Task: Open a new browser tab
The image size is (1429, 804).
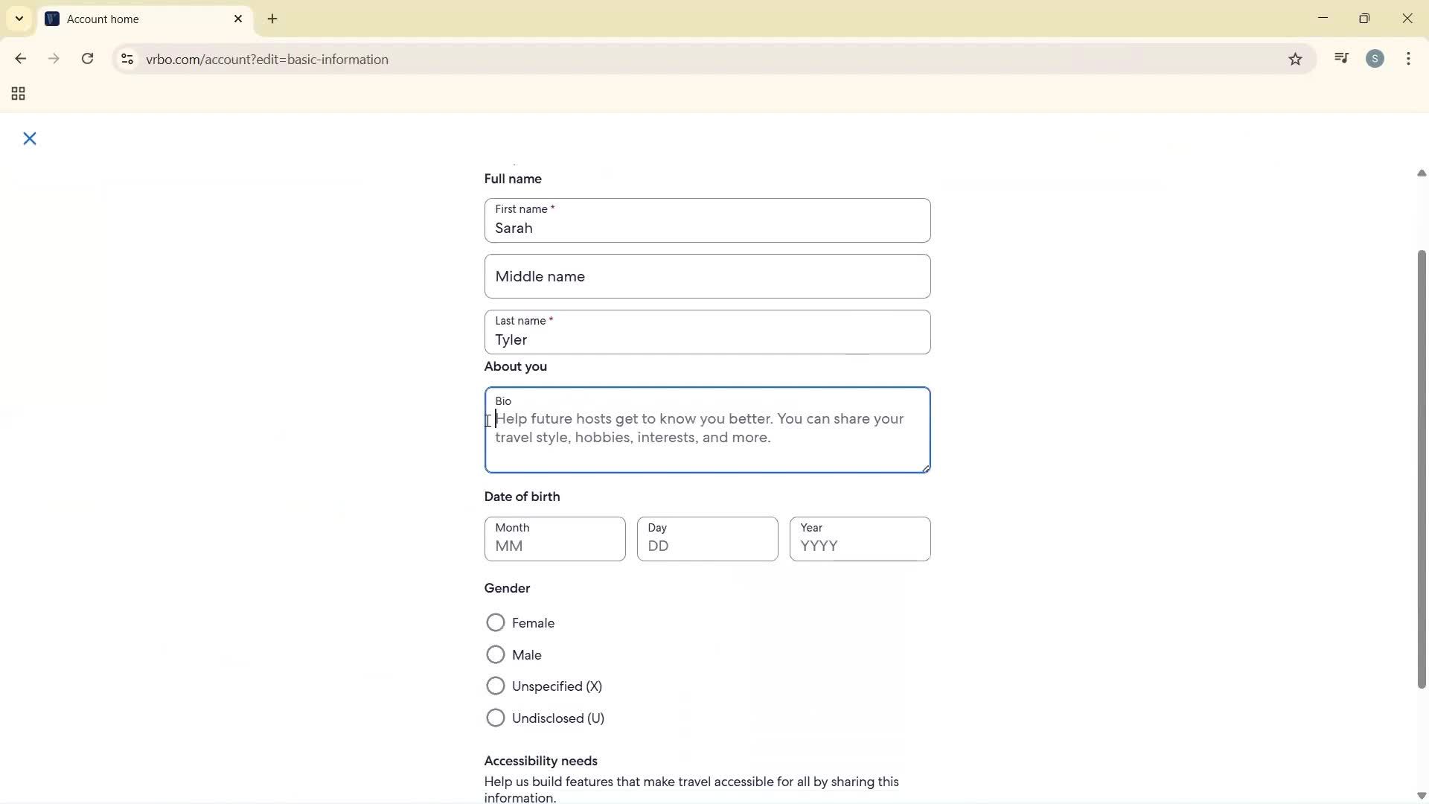Action: (272, 19)
